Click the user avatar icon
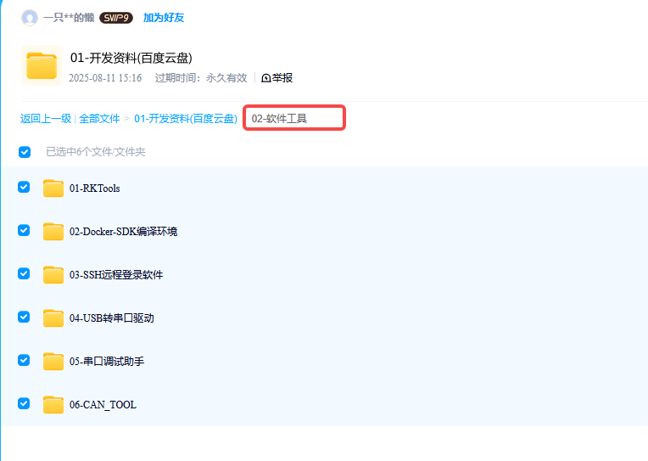648x461 pixels. 30,17
